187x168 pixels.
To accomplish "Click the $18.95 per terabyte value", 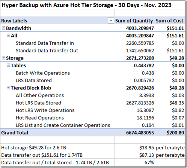I will pos(146,148).
